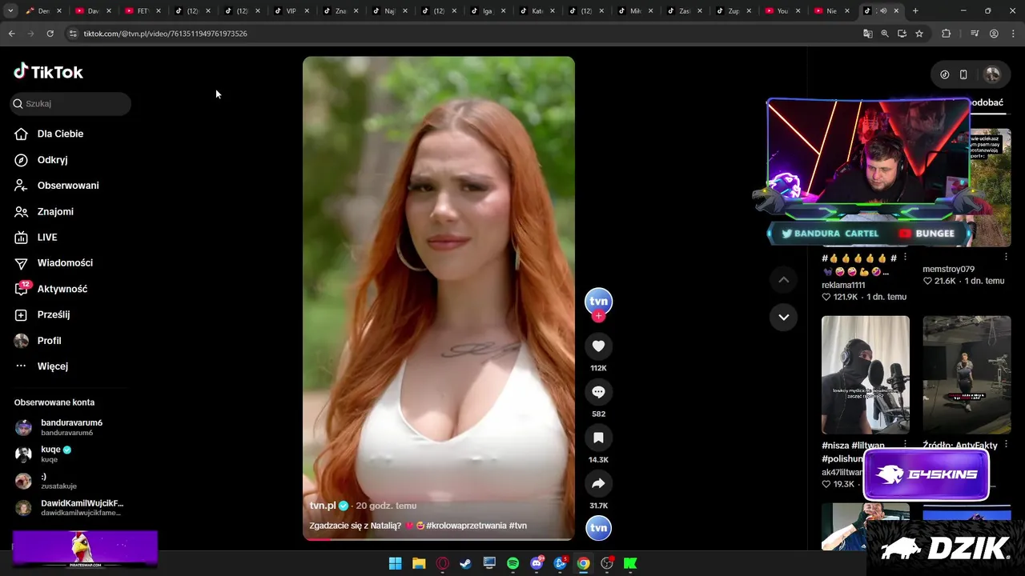
Task: Open followed account DawidKamilWujcikF...
Action: click(x=69, y=508)
